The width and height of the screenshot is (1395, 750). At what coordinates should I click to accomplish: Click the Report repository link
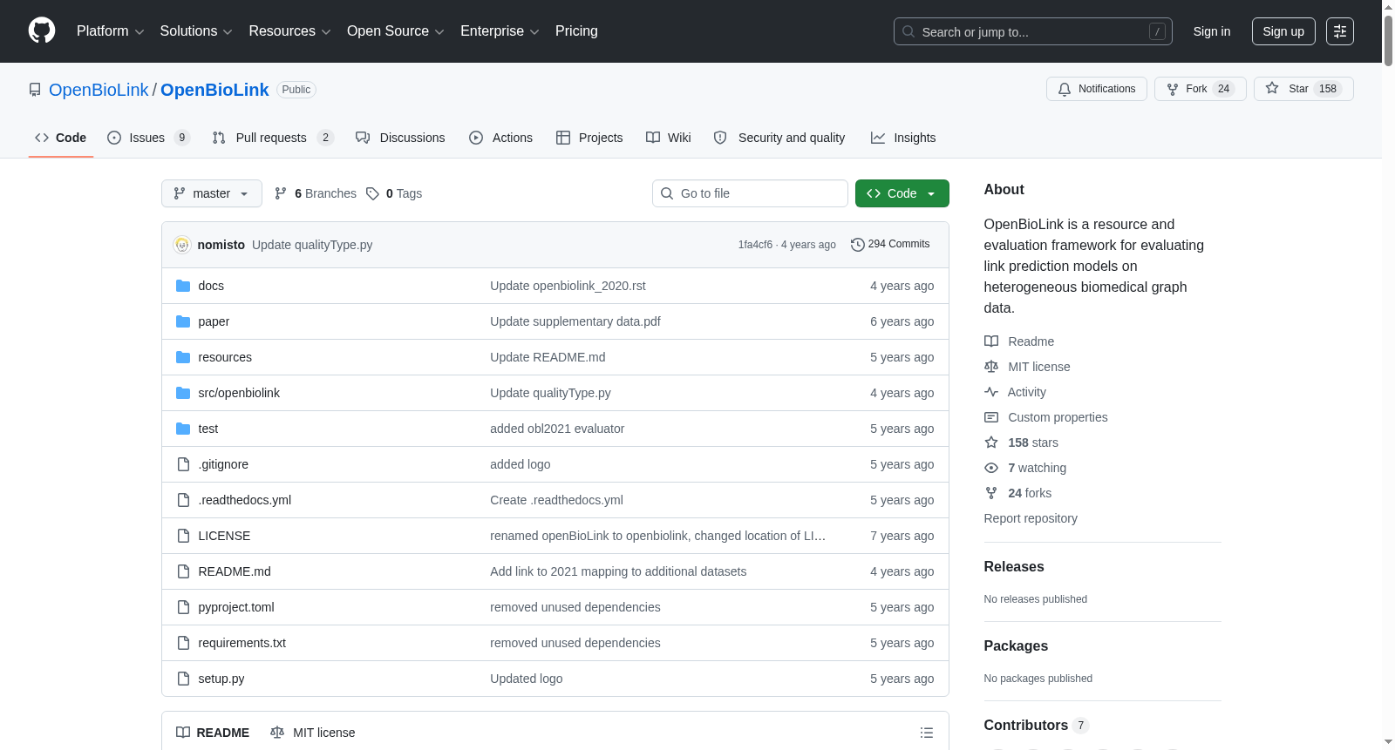pos(1031,518)
